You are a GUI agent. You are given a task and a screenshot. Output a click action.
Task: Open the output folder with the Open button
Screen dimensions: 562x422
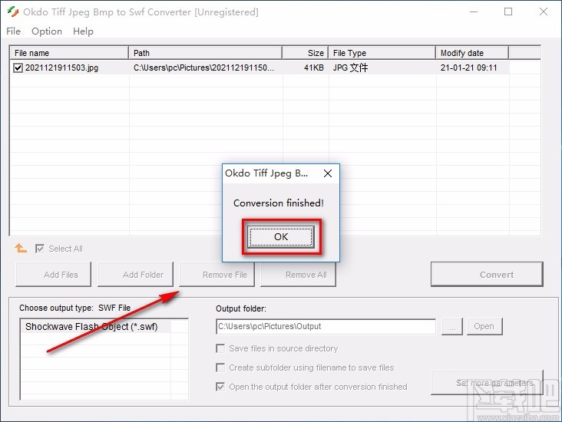[x=484, y=327]
